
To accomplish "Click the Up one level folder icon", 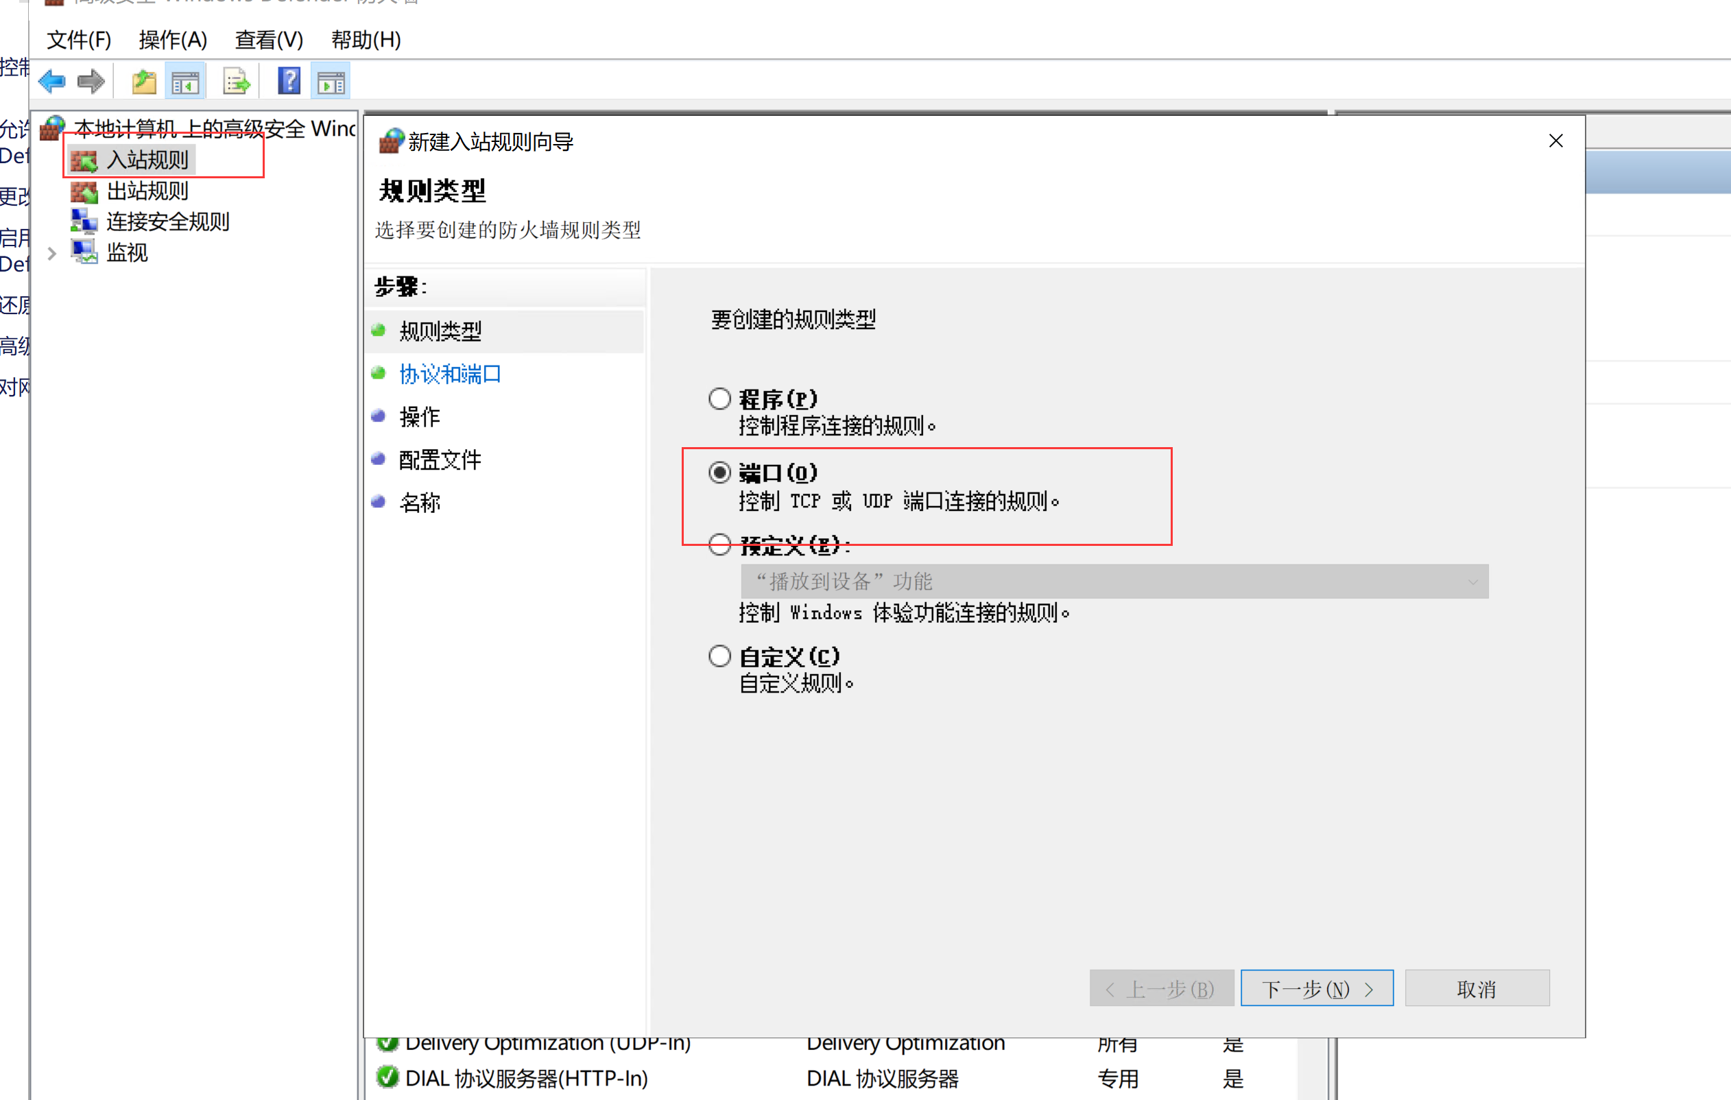I will point(143,80).
